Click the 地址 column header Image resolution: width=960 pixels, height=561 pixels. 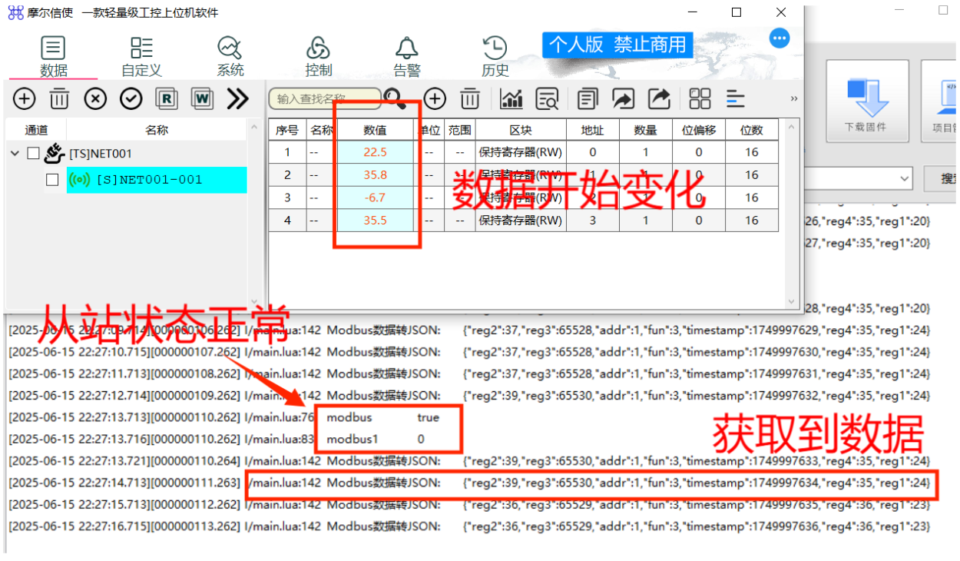click(x=592, y=130)
